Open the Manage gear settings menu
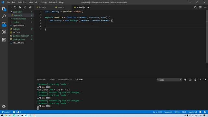208x117 pixels. coord(4,106)
